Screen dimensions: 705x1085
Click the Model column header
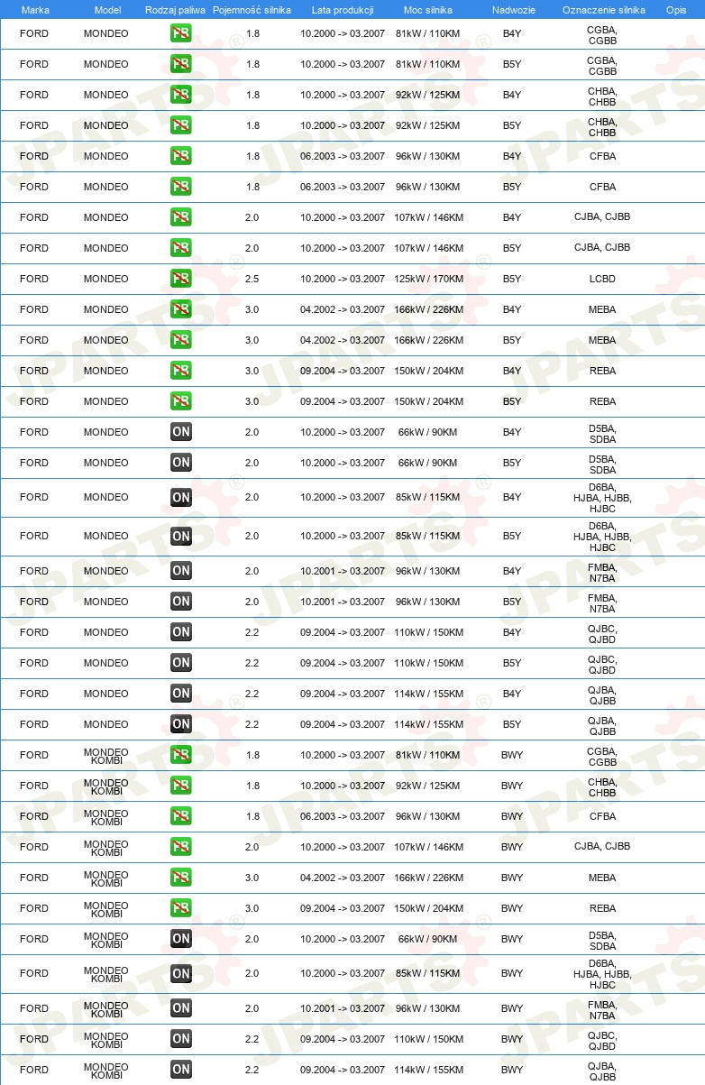[x=107, y=10]
